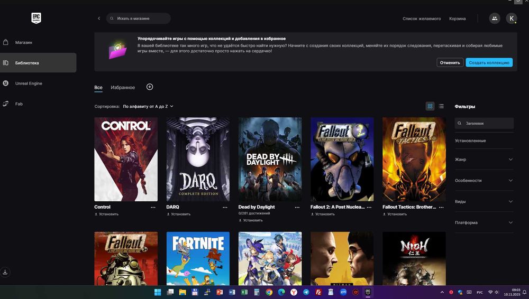This screenshot has height=299, width=529.
Task: Open FileZilla from taskbar
Action: [x=318, y=292]
